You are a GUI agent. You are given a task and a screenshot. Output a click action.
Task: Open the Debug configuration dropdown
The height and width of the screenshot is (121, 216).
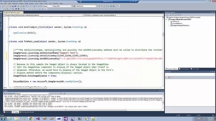(48, 6)
